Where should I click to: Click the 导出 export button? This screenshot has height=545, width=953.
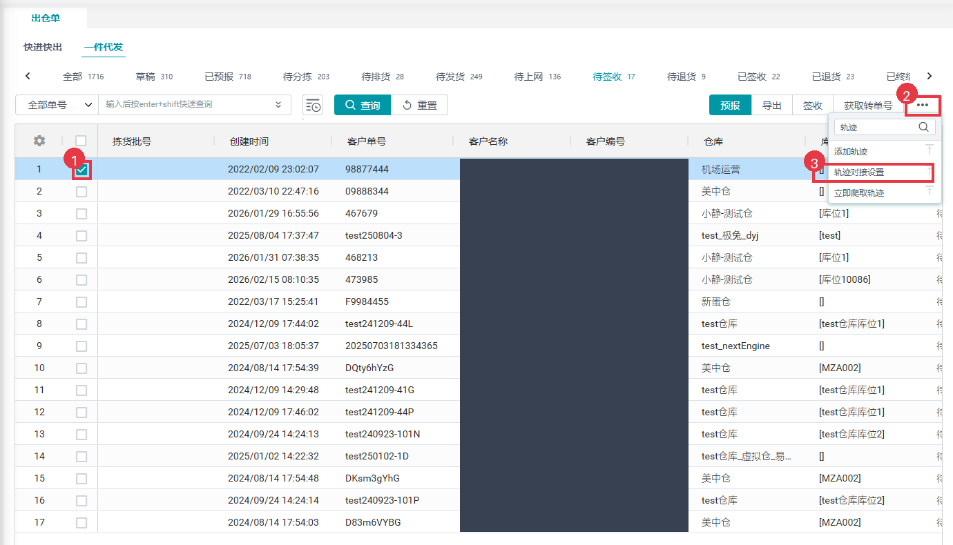pyautogui.click(x=771, y=105)
